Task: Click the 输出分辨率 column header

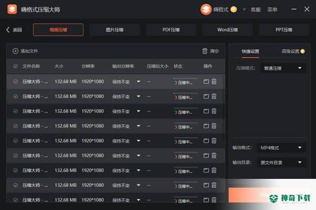Action: click(x=123, y=66)
